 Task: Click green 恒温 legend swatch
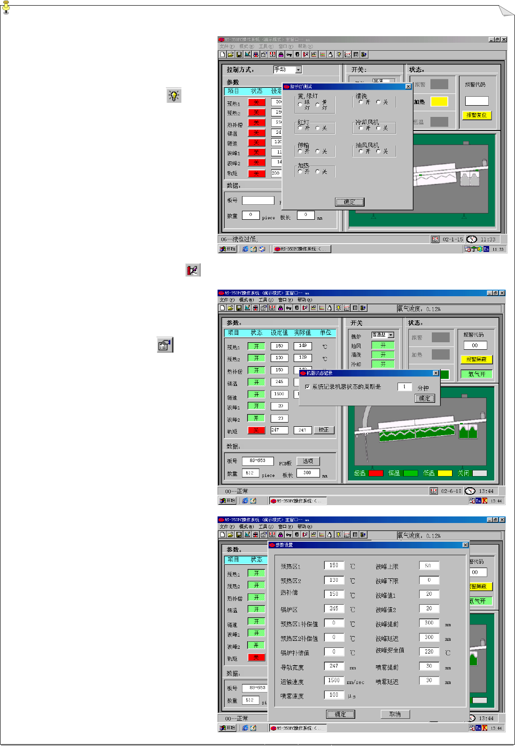pos(410,473)
